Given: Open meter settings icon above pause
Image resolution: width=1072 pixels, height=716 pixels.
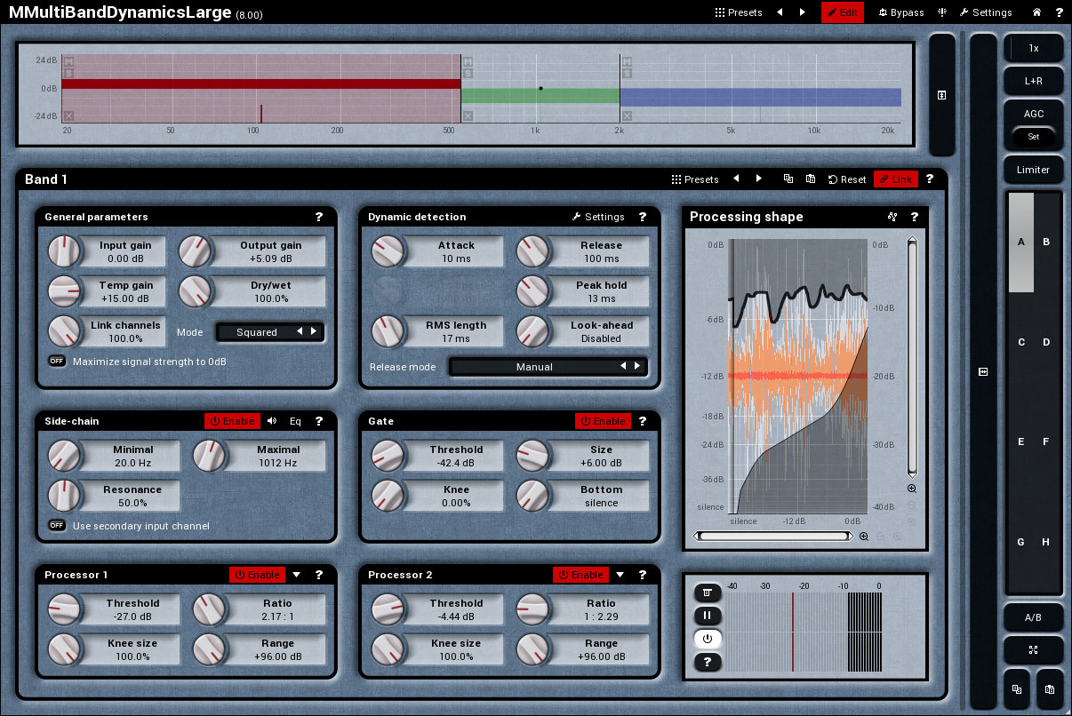Looking at the screenshot, I should tap(708, 593).
